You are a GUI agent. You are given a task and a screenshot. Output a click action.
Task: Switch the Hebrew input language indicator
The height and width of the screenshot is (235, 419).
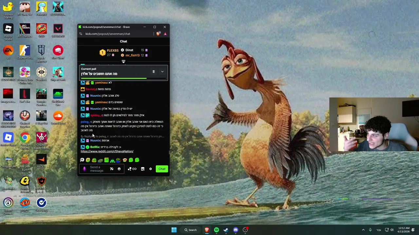pos(378,230)
